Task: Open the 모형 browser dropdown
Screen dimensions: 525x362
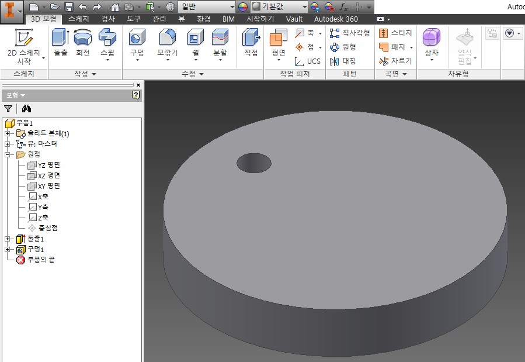Action: pyautogui.click(x=16, y=95)
